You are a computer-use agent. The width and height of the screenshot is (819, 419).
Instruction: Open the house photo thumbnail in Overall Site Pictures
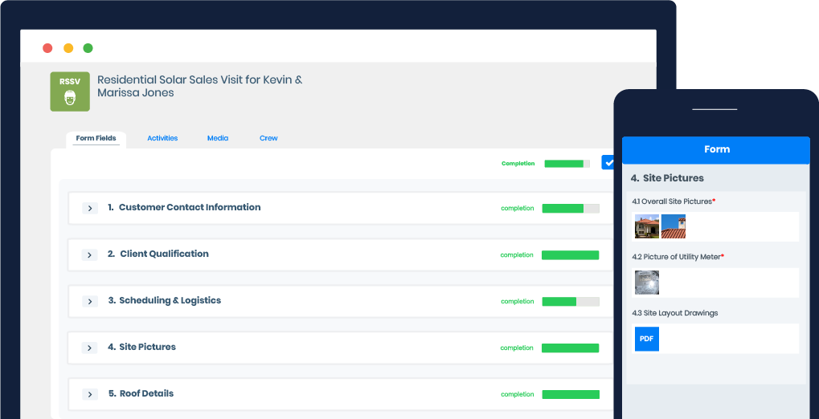(647, 226)
